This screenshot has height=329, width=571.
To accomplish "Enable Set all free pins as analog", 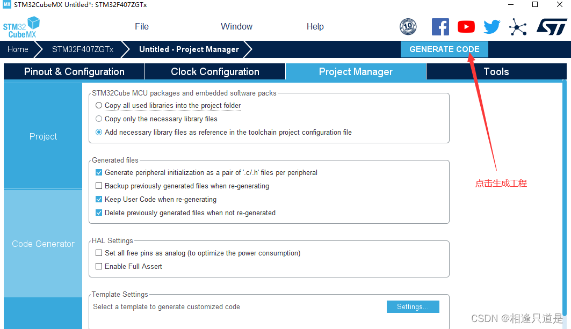I will [x=99, y=253].
